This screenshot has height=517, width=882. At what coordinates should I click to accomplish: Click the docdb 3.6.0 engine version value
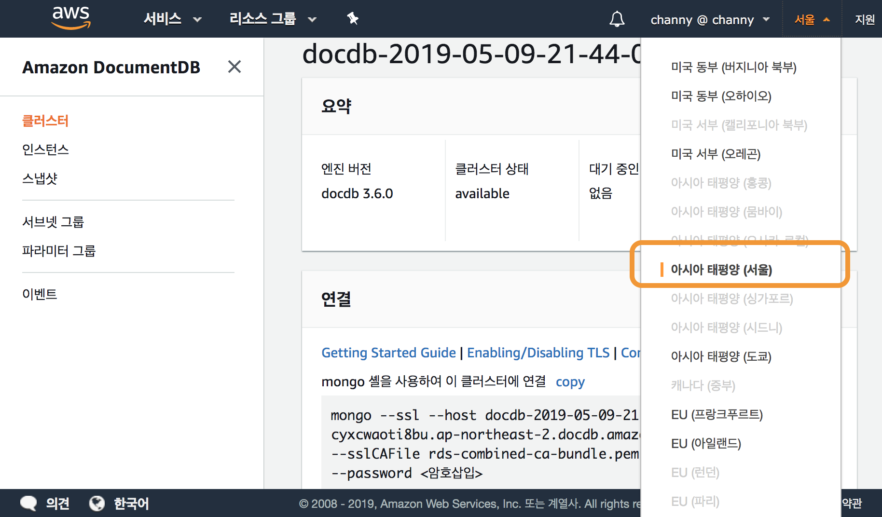click(x=357, y=193)
